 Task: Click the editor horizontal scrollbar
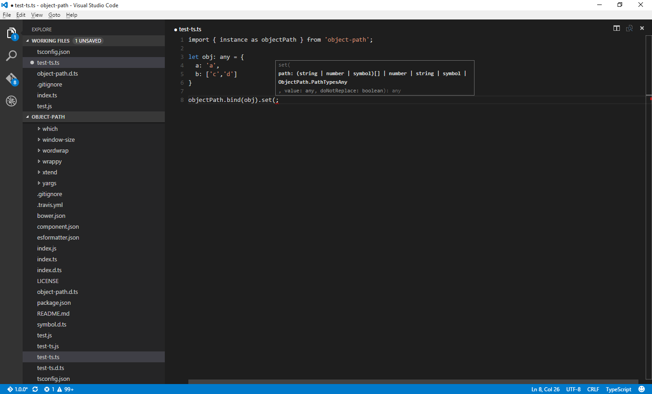click(x=413, y=382)
